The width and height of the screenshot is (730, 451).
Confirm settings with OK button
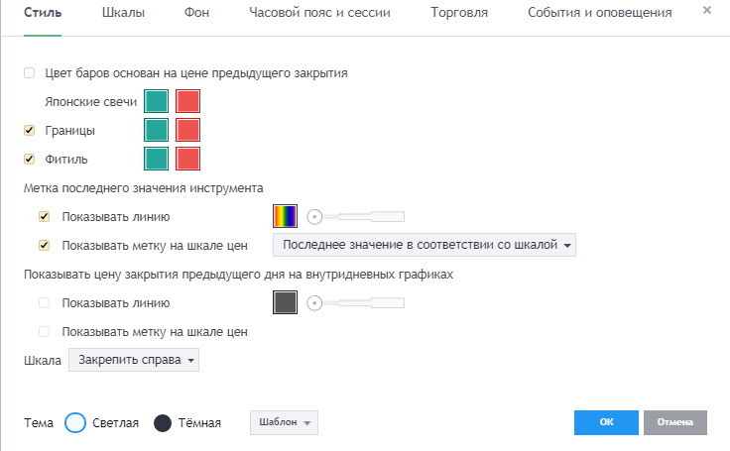[606, 422]
